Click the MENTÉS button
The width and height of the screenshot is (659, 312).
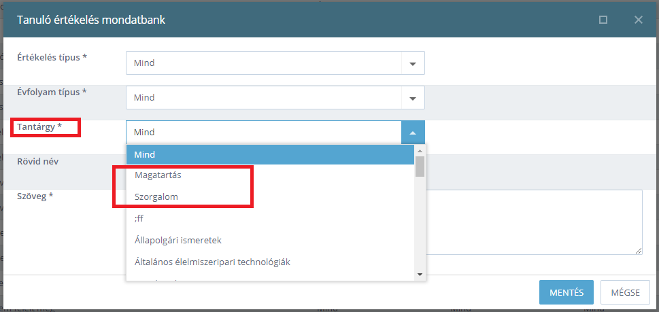coord(567,292)
